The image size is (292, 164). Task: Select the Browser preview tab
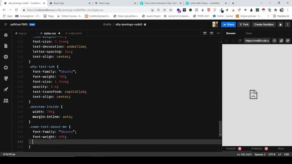coord(231,33)
